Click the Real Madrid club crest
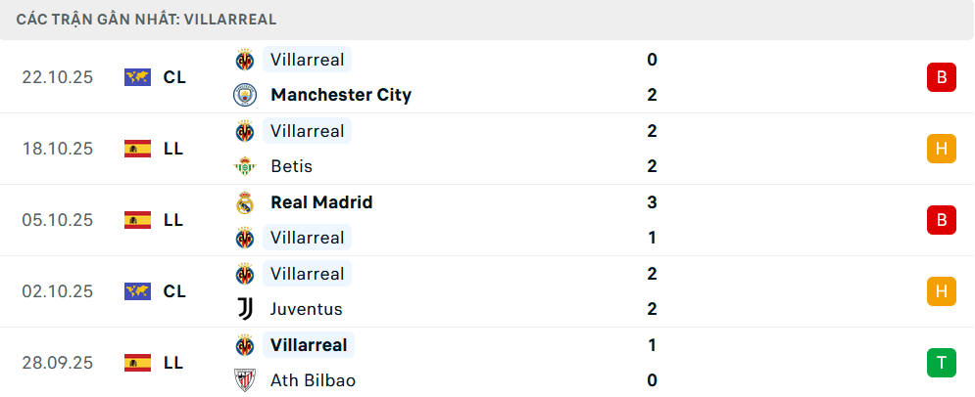 tap(244, 202)
